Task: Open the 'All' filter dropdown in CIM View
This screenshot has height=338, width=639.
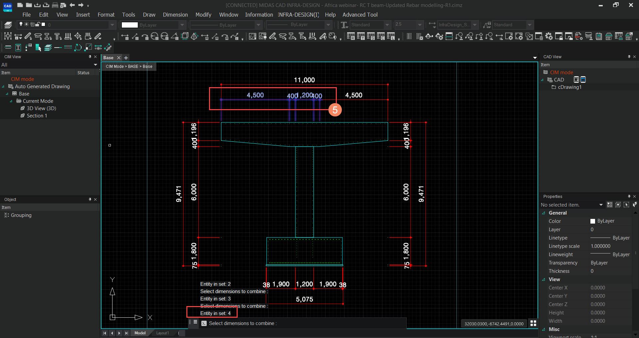Action: [x=96, y=65]
